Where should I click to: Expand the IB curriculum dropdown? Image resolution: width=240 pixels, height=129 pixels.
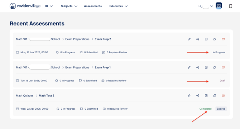(x=49, y=6)
